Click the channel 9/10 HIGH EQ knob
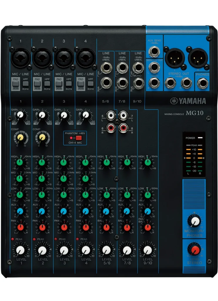Viewport: 218px width, 301px height. pos(147,162)
